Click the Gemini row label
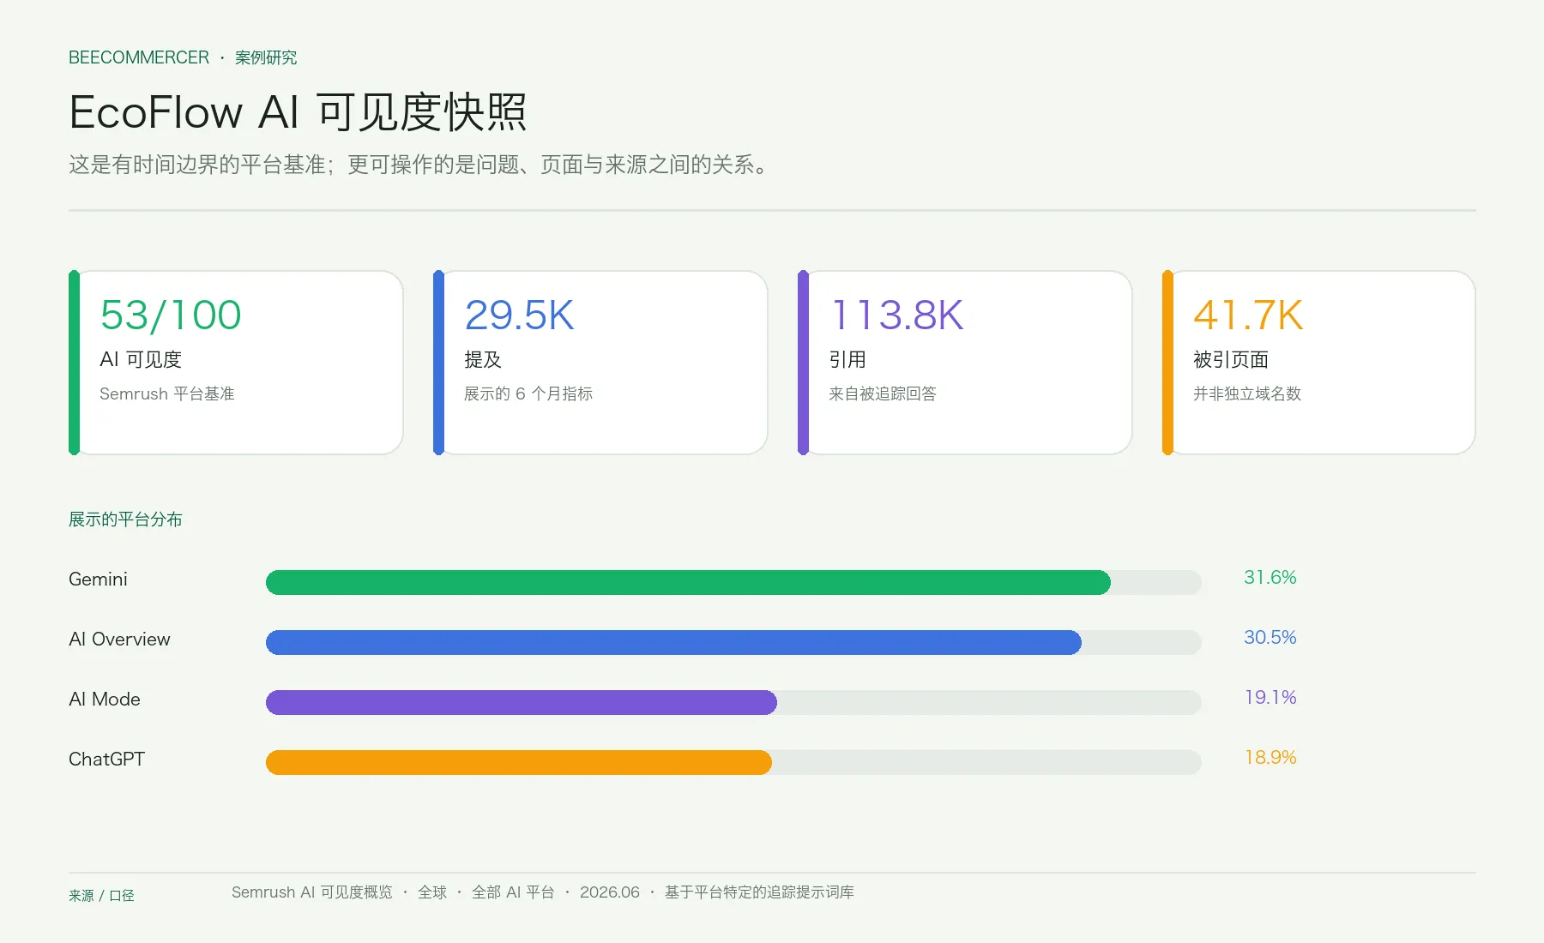 [x=98, y=580]
